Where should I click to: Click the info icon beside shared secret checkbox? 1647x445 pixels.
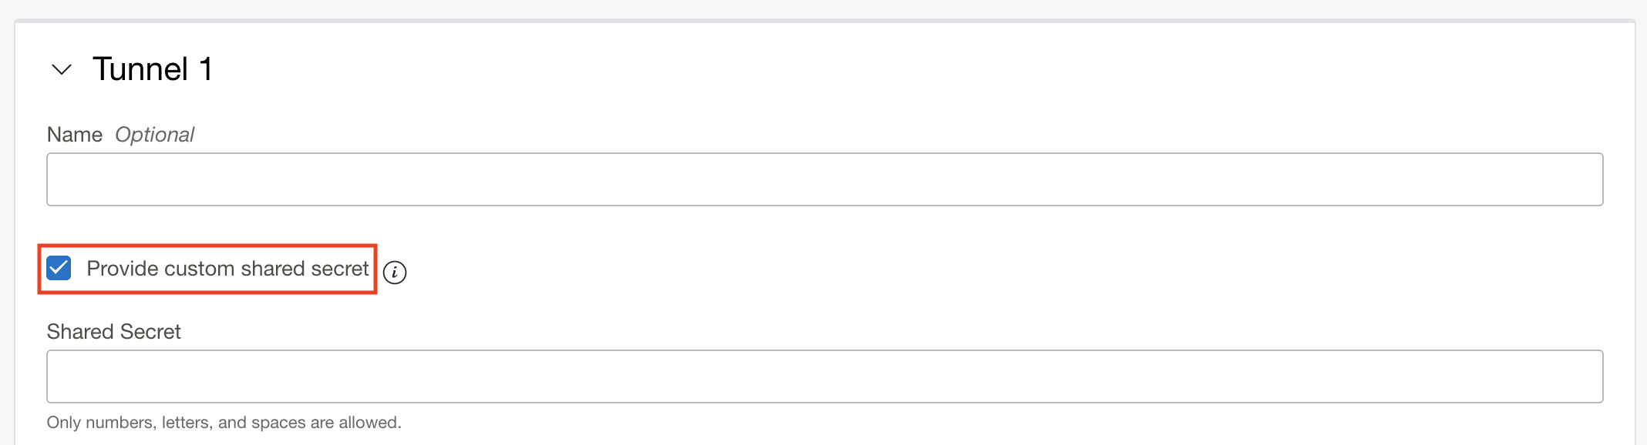click(395, 272)
